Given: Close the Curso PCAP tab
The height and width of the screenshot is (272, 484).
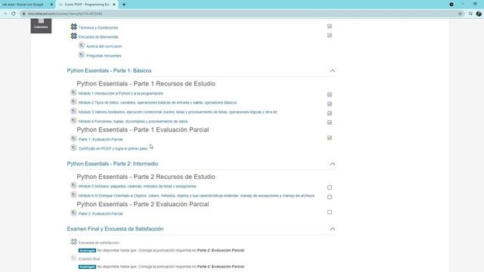Looking at the screenshot, I should tap(114, 5).
